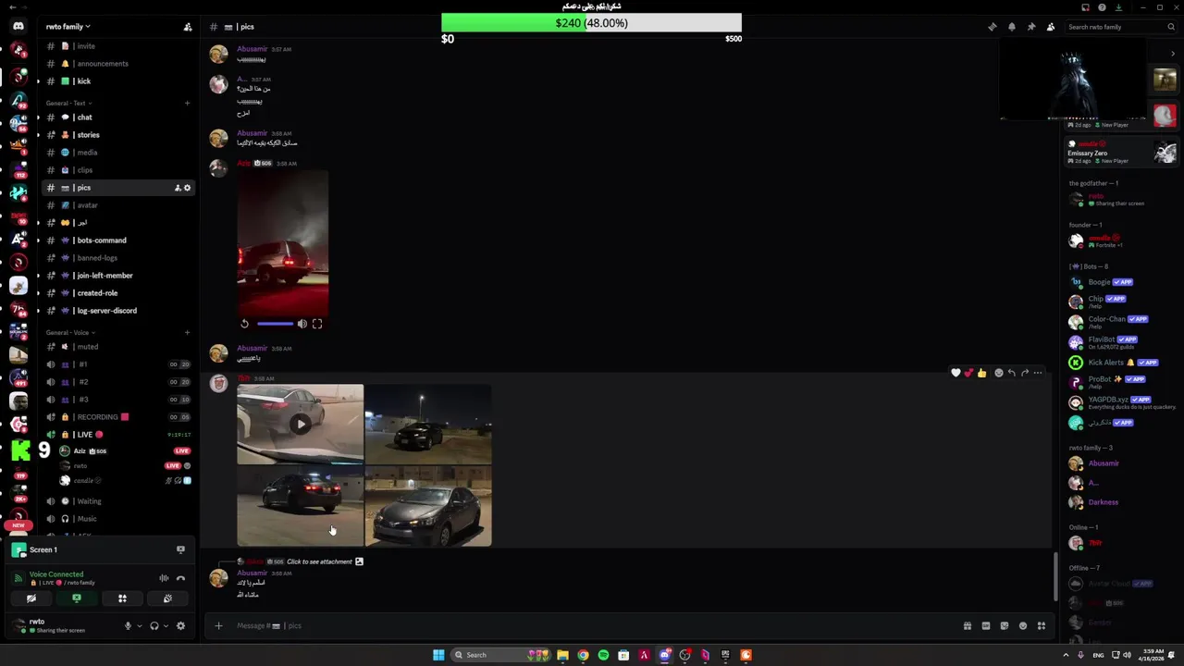Open pics channel edit settings gear

[x=187, y=188]
